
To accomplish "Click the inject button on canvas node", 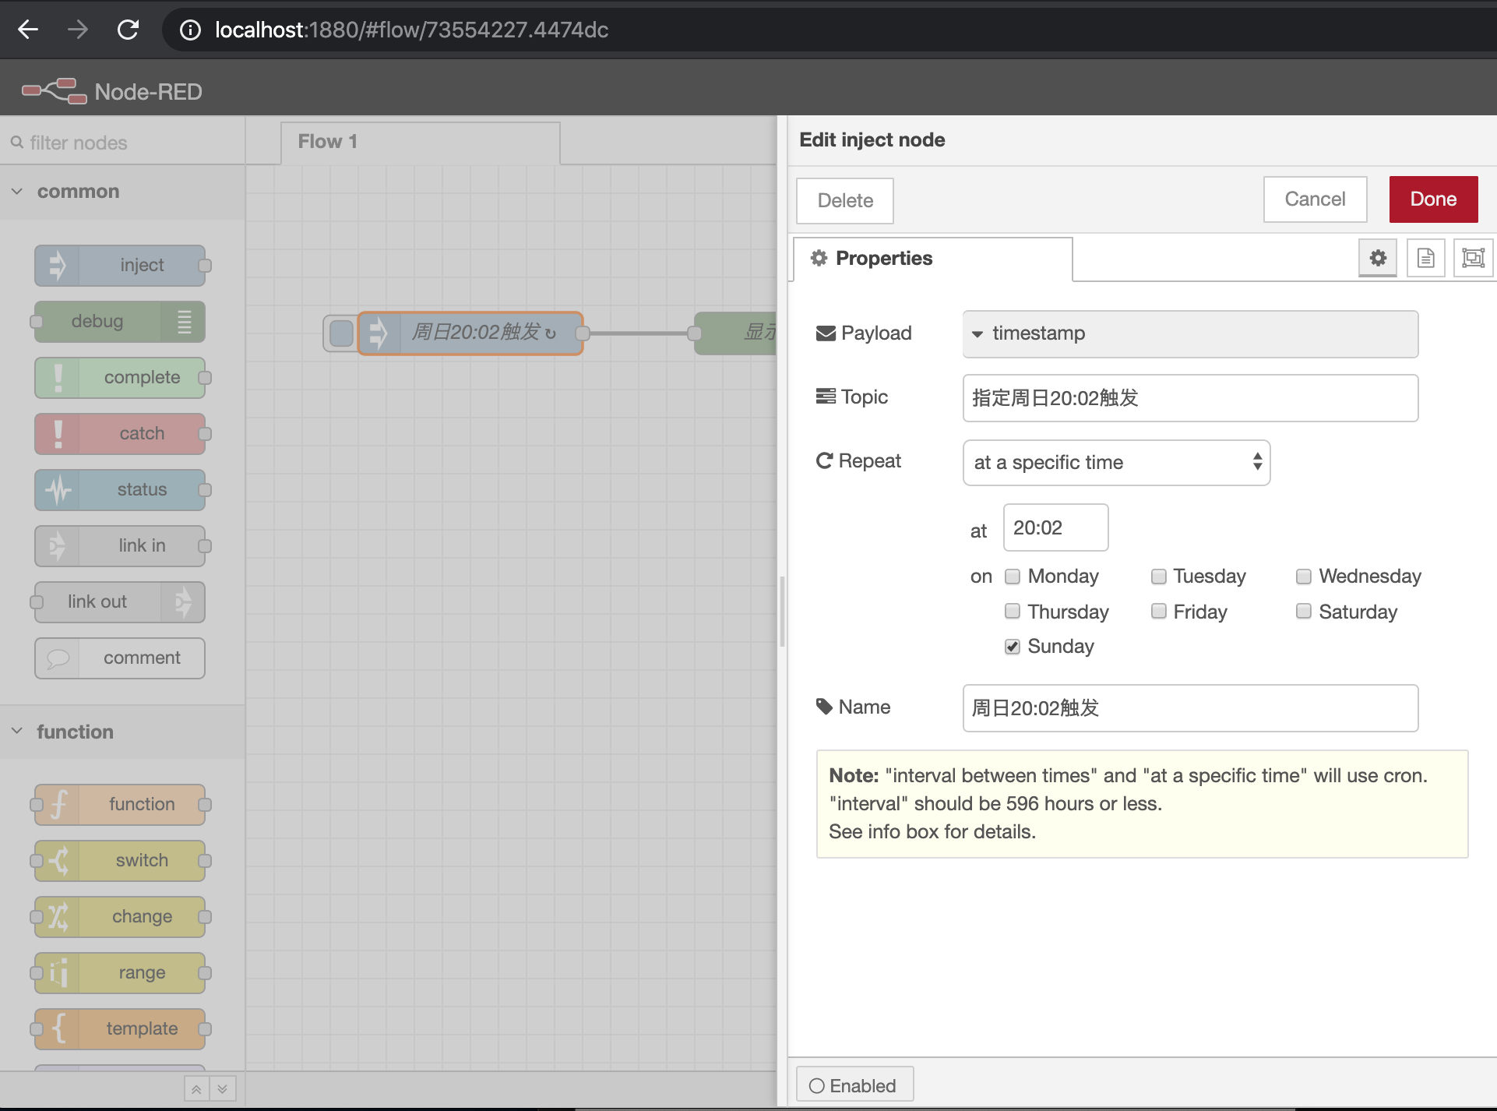I will point(341,333).
